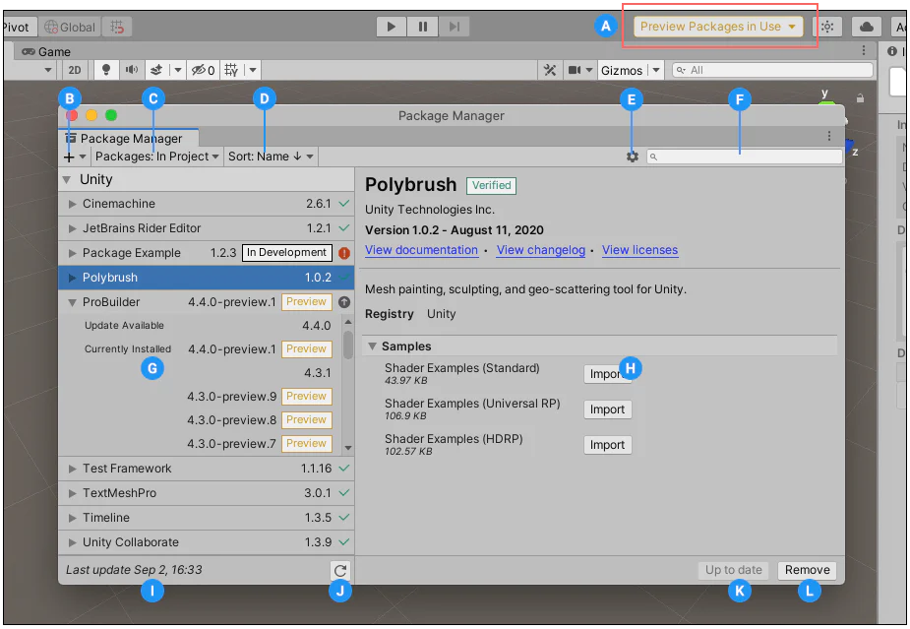
Task: Open the Sort: Name dropdown
Action: click(x=271, y=157)
